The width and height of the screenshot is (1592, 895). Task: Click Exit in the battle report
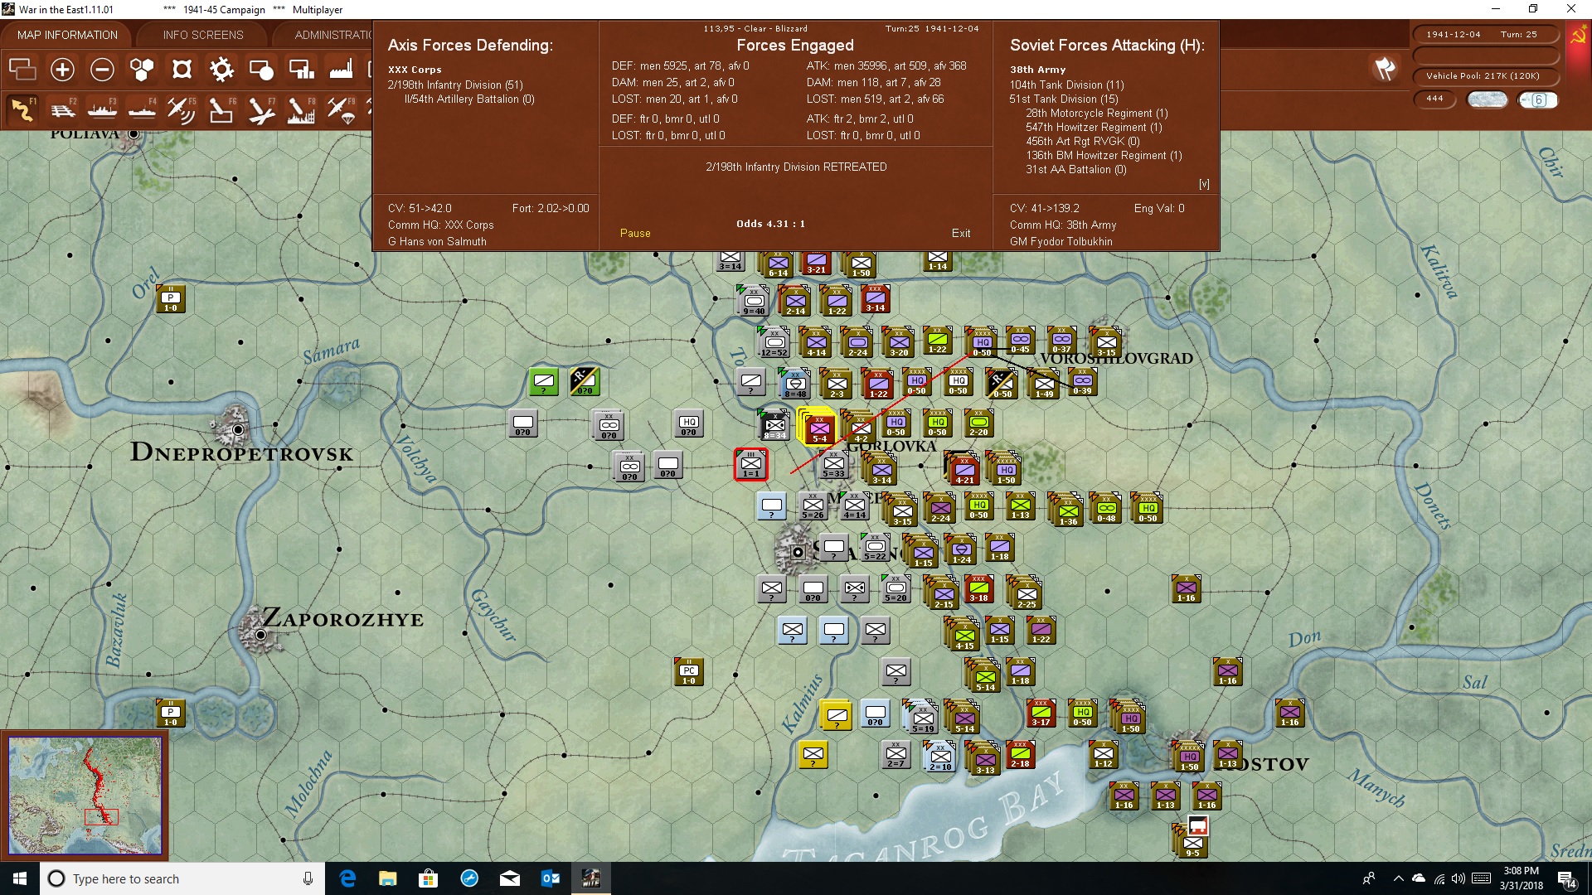(961, 233)
